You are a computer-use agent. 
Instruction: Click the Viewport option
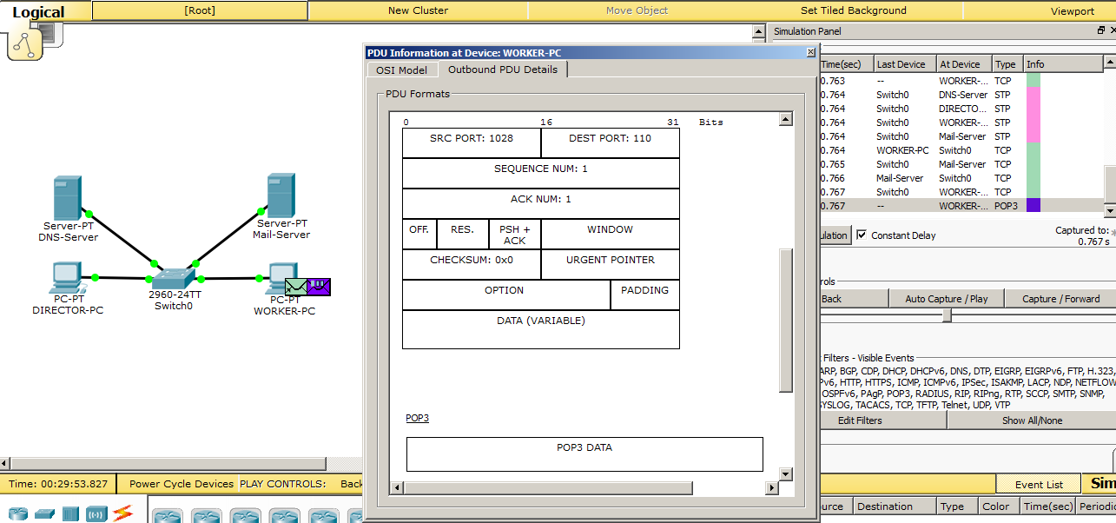pos(1072,10)
